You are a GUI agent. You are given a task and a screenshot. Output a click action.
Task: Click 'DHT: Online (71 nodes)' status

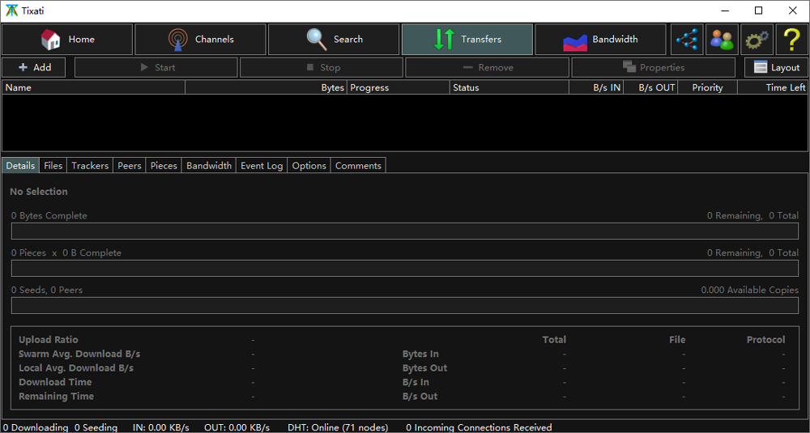(x=338, y=427)
